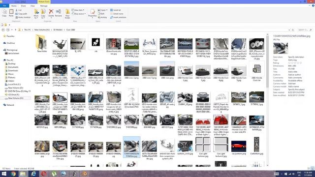Click 'This PC' in the address breadcrumb
The image size is (315, 177).
point(28,29)
